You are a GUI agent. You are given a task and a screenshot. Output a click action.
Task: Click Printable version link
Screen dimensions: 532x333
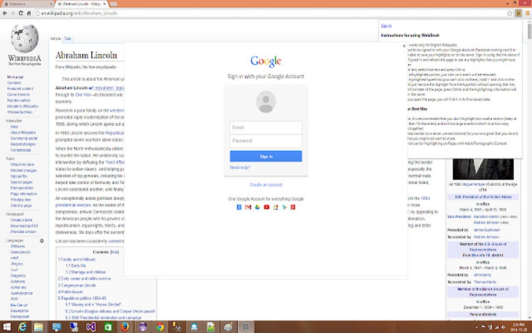coord(23,232)
